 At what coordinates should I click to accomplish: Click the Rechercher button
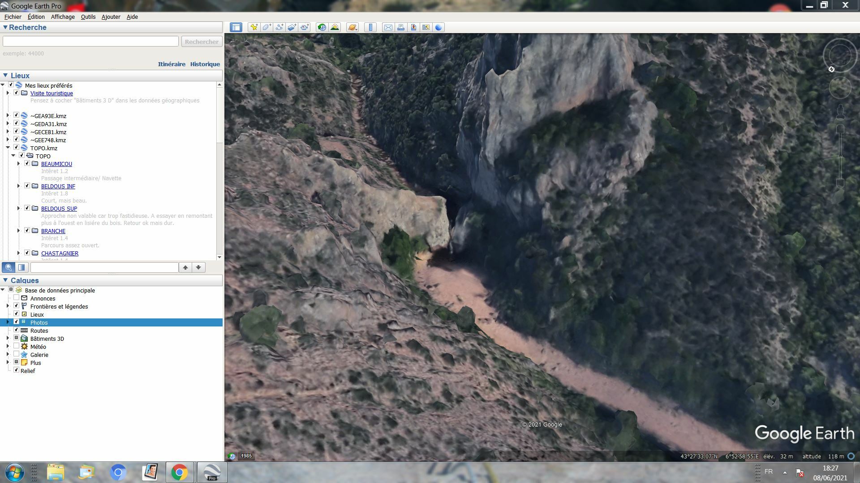click(x=202, y=42)
